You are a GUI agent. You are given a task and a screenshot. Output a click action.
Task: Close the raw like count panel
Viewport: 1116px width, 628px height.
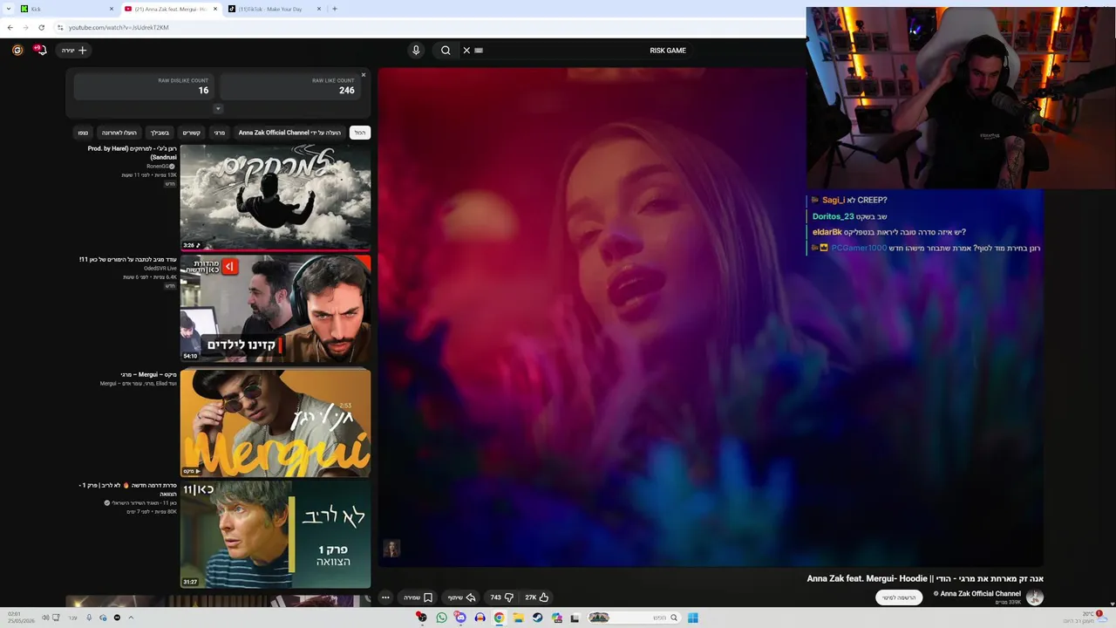point(364,75)
